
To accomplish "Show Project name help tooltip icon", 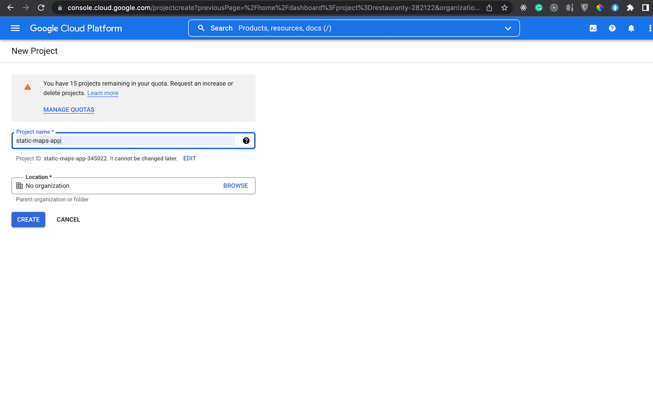I will pyautogui.click(x=246, y=141).
